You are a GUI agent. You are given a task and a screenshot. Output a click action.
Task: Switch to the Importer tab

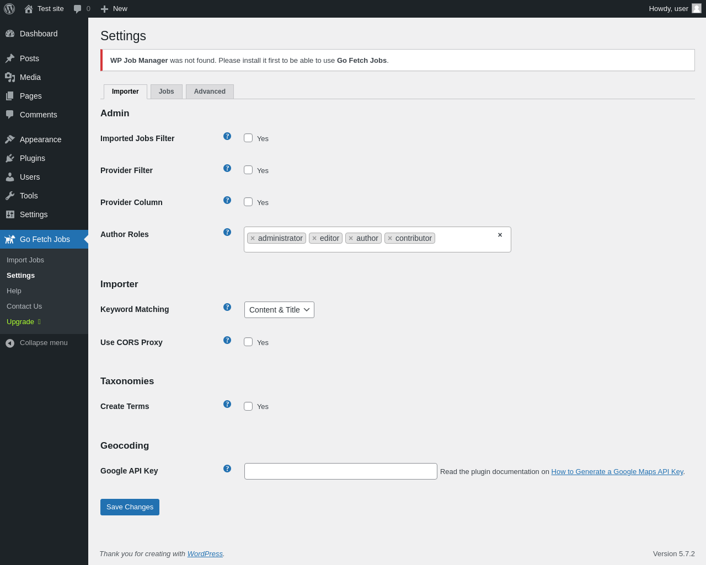pyautogui.click(x=125, y=92)
